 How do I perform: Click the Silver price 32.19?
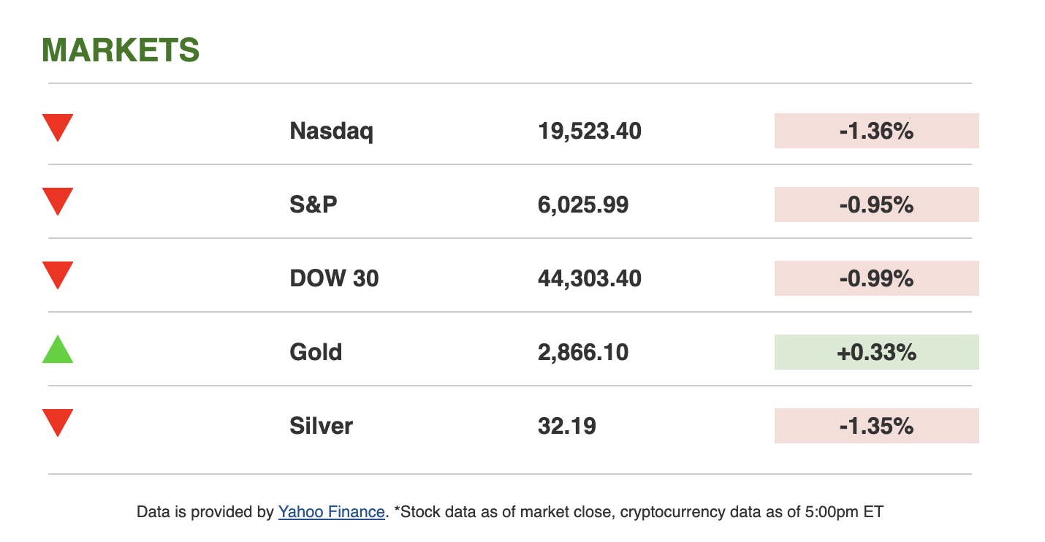coord(567,427)
